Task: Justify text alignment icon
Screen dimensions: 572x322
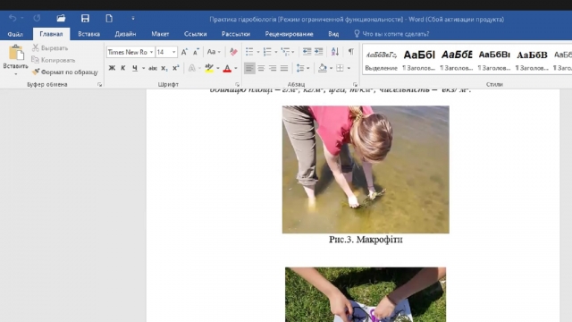Action: [284, 68]
